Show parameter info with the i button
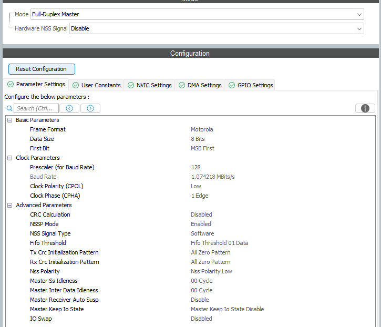This screenshot has width=381, height=327. coord(365,108)
